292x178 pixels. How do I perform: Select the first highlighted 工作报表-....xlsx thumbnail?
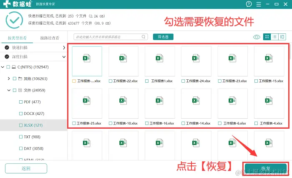(x=87, y=61)
